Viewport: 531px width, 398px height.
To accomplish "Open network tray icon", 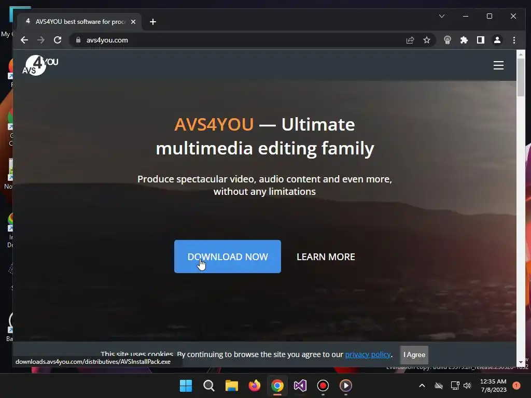I will point(455,386).
